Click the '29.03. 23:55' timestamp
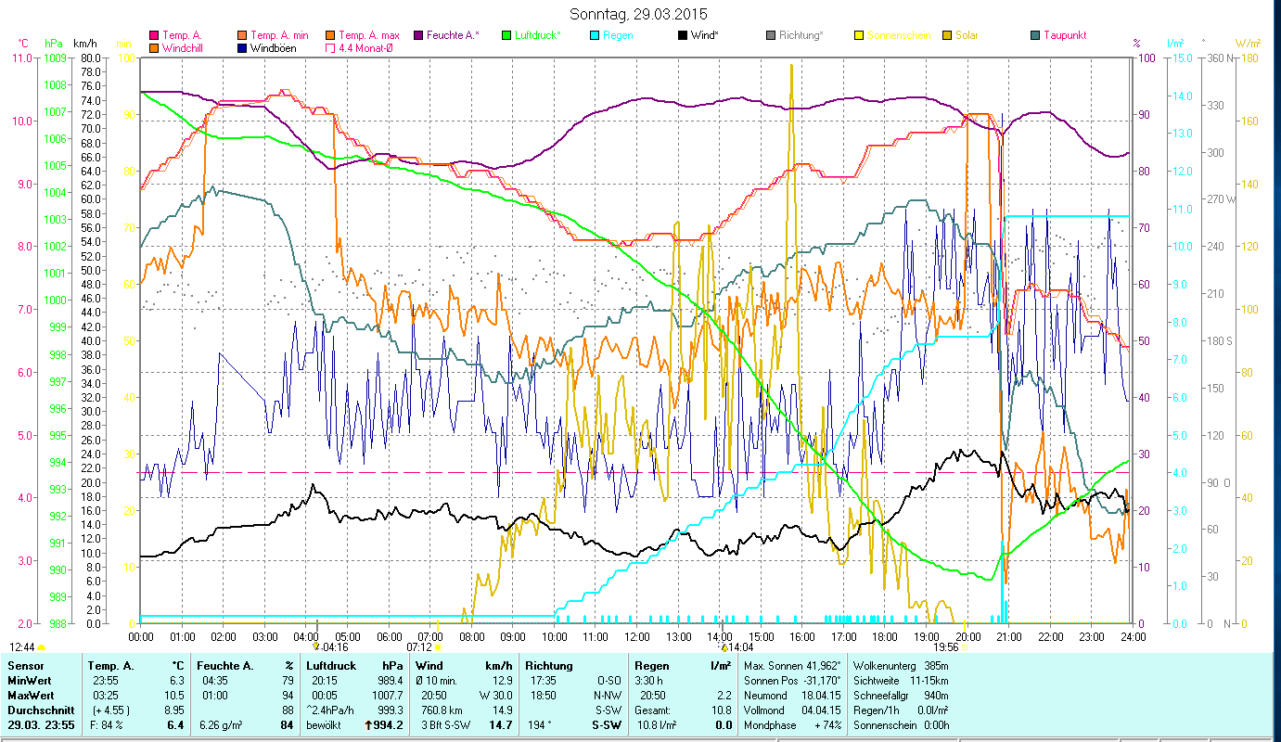The image size is (1281, 742). click(x=40, y=725)
